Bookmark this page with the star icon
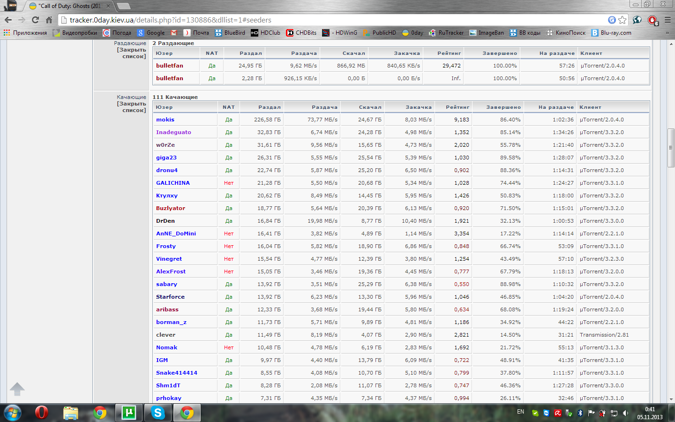675x422 pixels. click(622, 20)
